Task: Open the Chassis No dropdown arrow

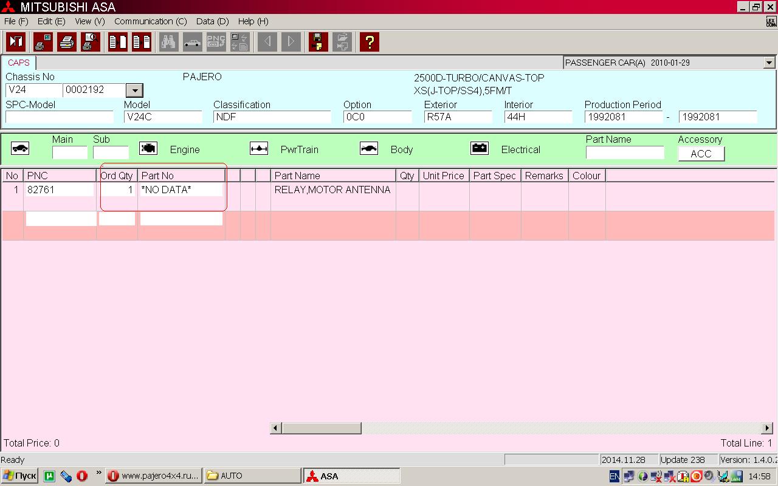Action: (x=134, y=91)
